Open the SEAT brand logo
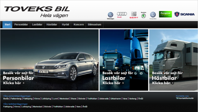 [134, 15]
